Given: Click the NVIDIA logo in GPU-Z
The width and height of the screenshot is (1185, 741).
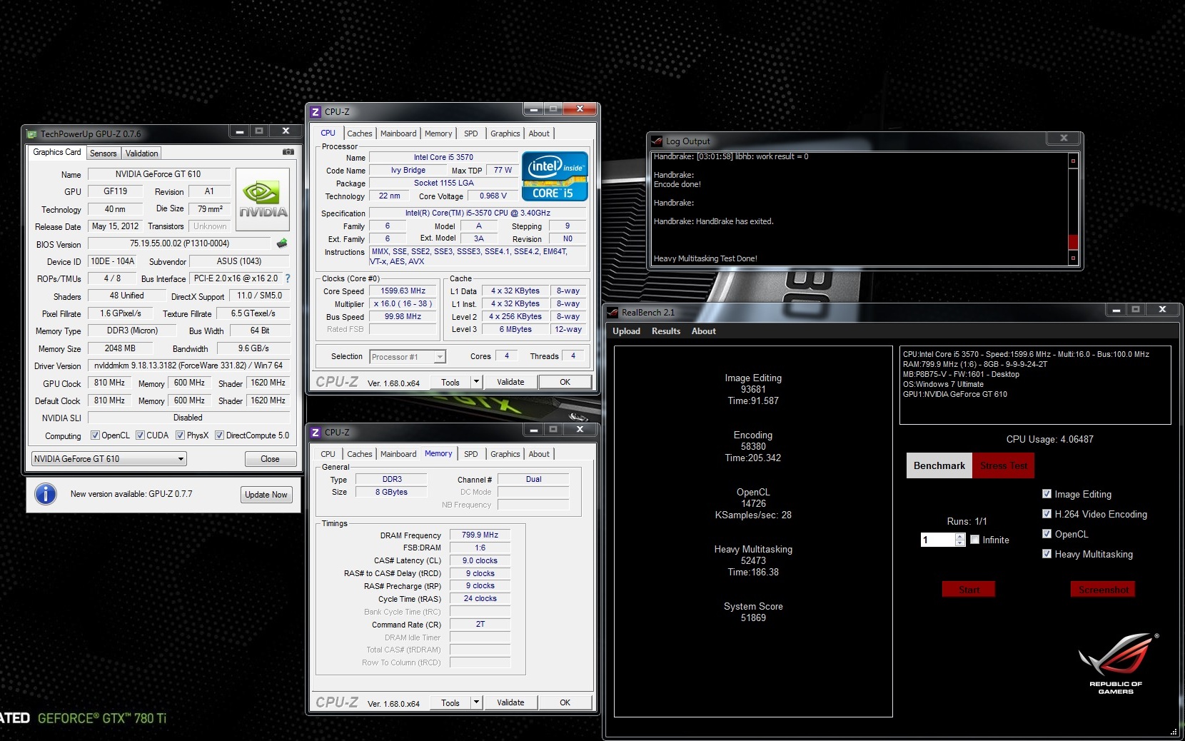Looking at the screenshot, I should click(x=263, y=200).
